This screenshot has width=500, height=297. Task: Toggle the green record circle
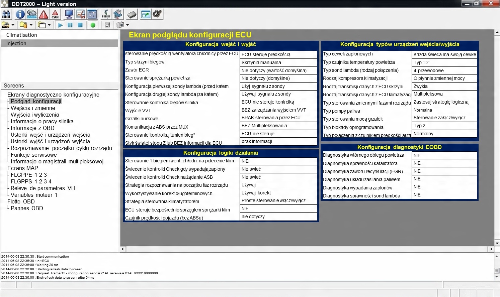pyautogui.click(x=93, y=25)
